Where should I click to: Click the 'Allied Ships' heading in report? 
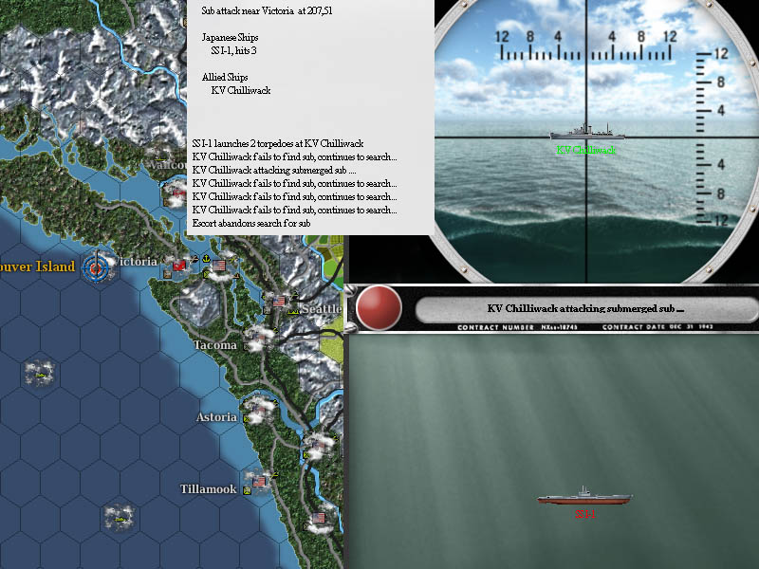pos(225,77)
